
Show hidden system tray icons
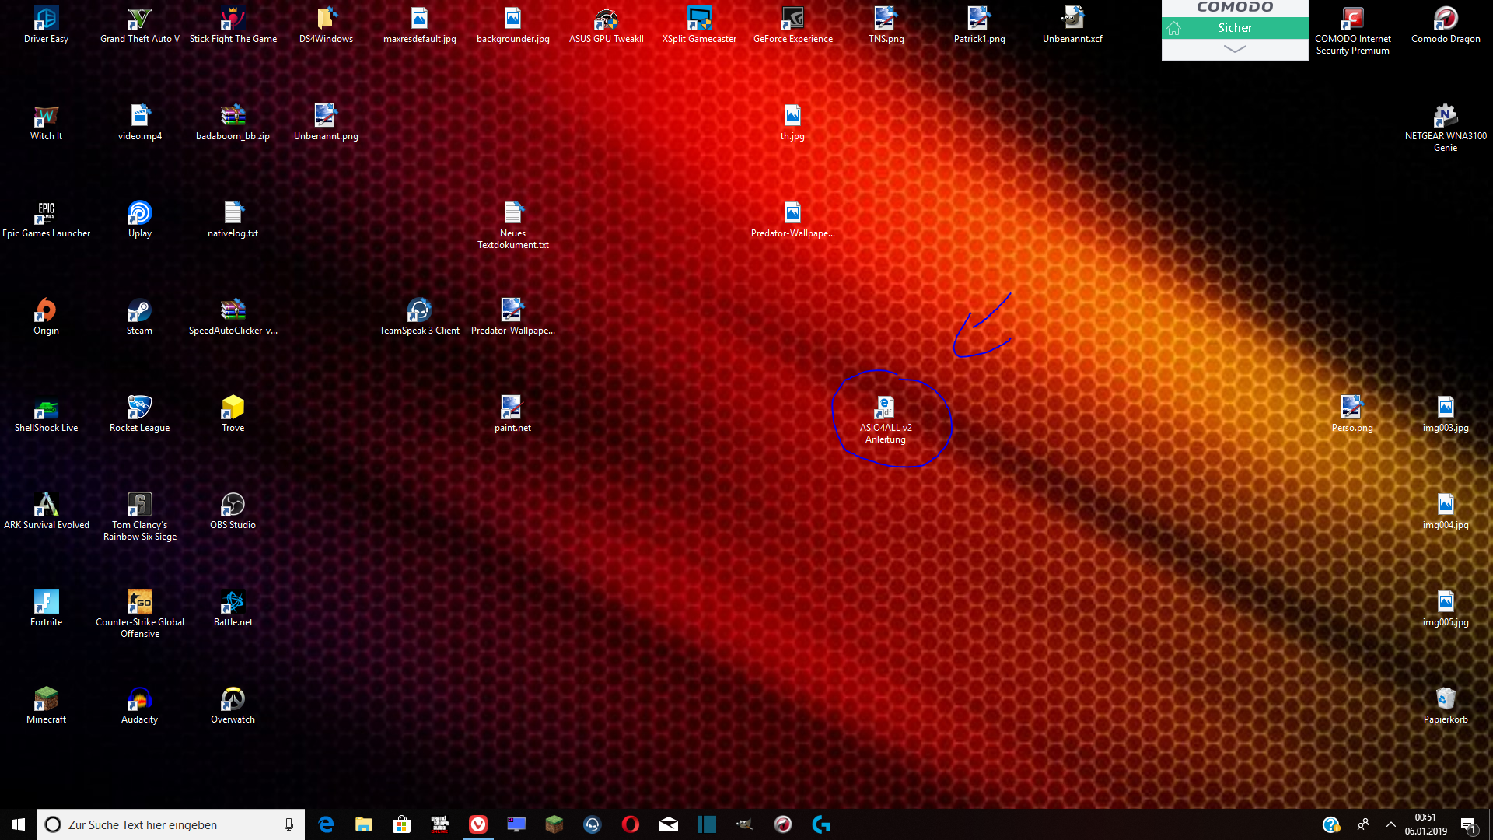(1391, 824)
